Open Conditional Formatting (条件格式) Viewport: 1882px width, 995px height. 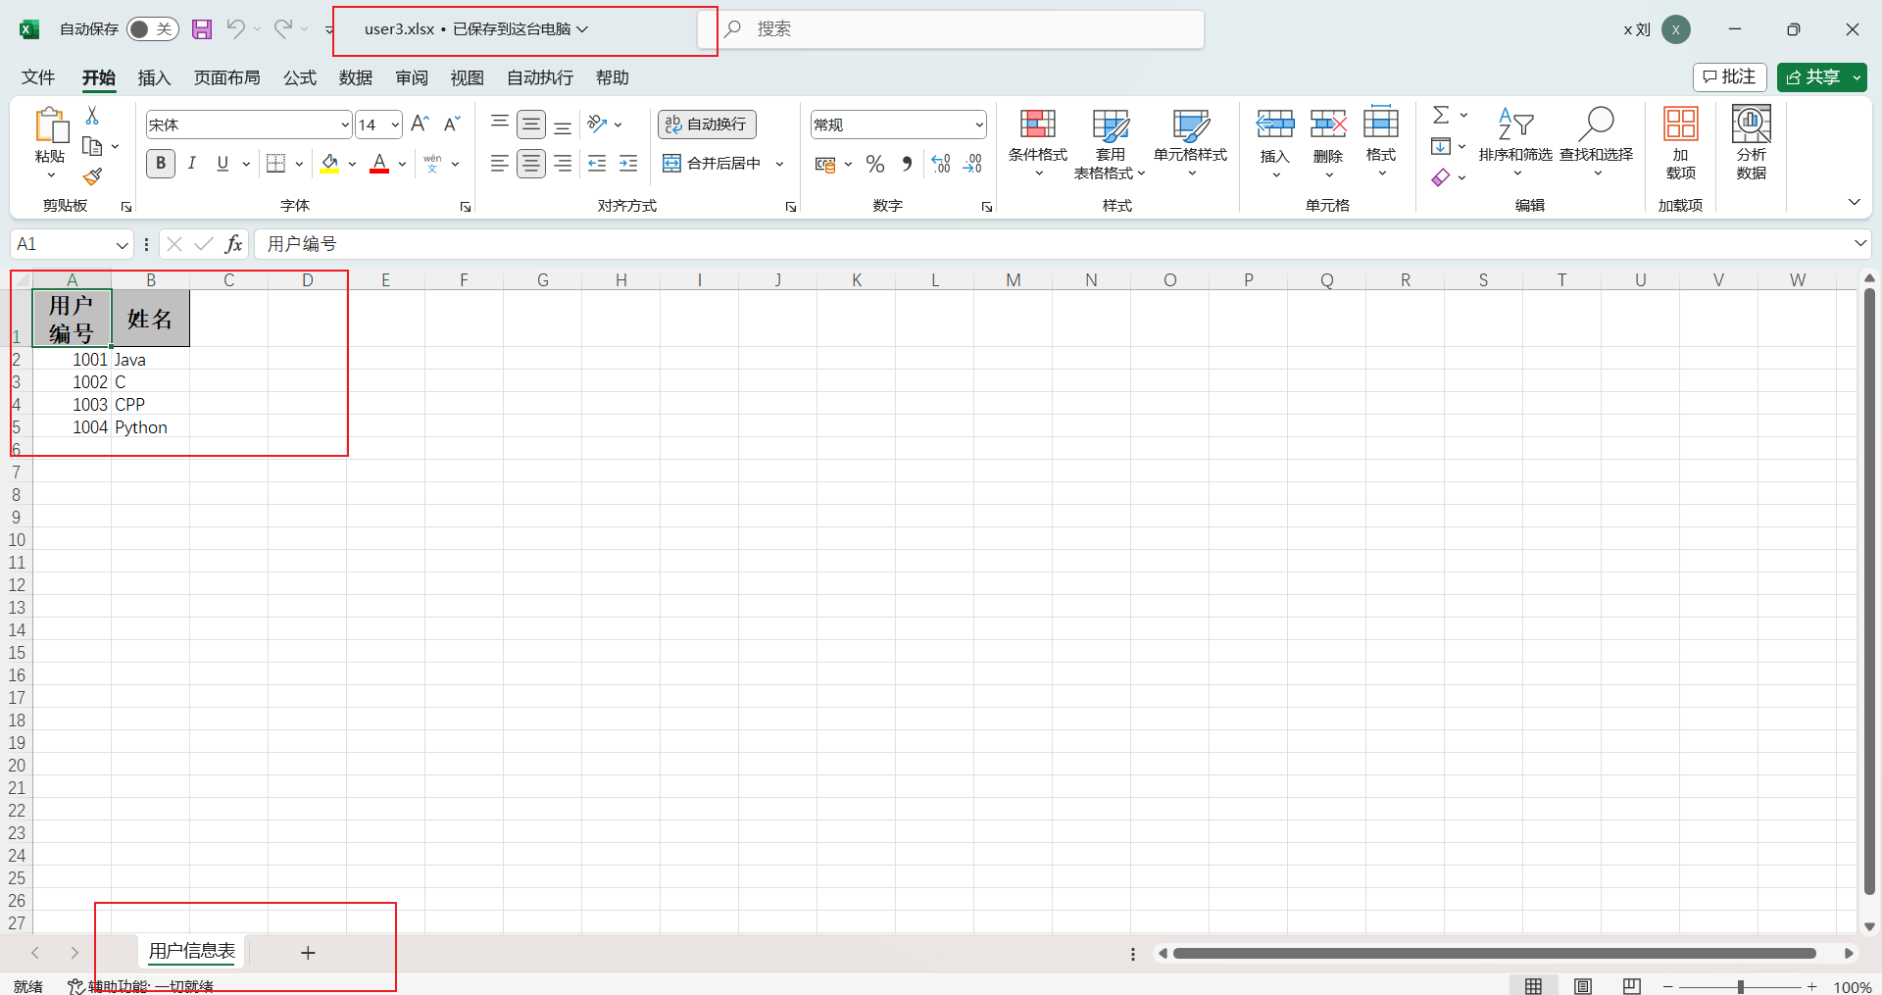coord(1037,142)
